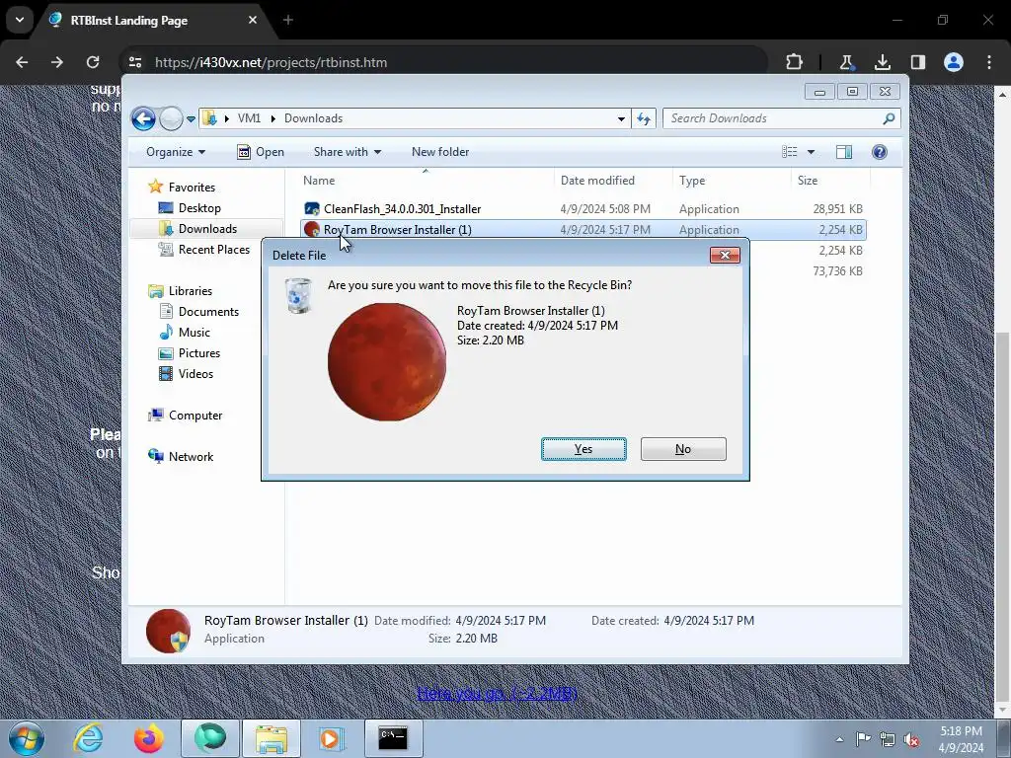Expand the address bar history dropdown
1011x758 pixels.
(621, 118)
